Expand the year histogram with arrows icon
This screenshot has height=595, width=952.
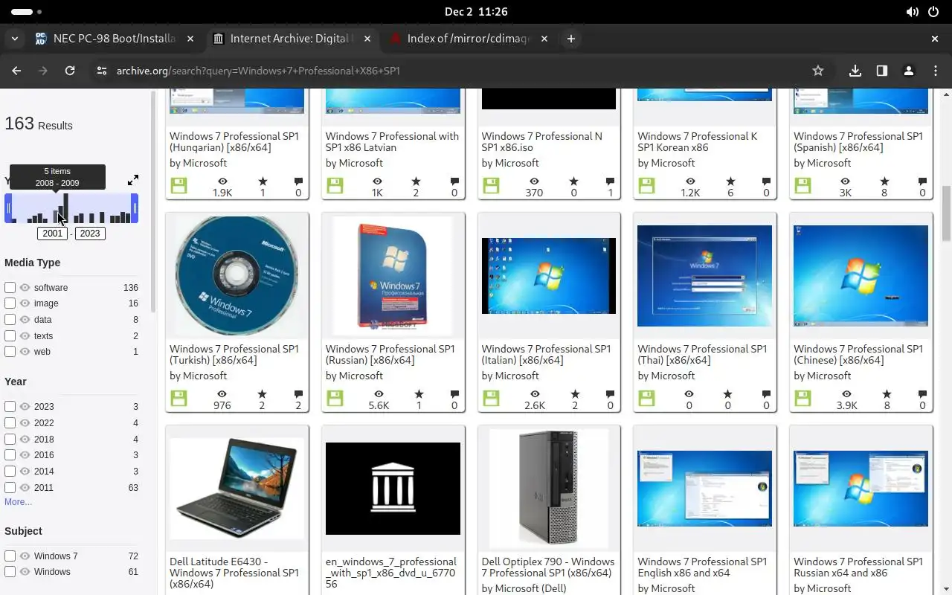click(133, 180)
